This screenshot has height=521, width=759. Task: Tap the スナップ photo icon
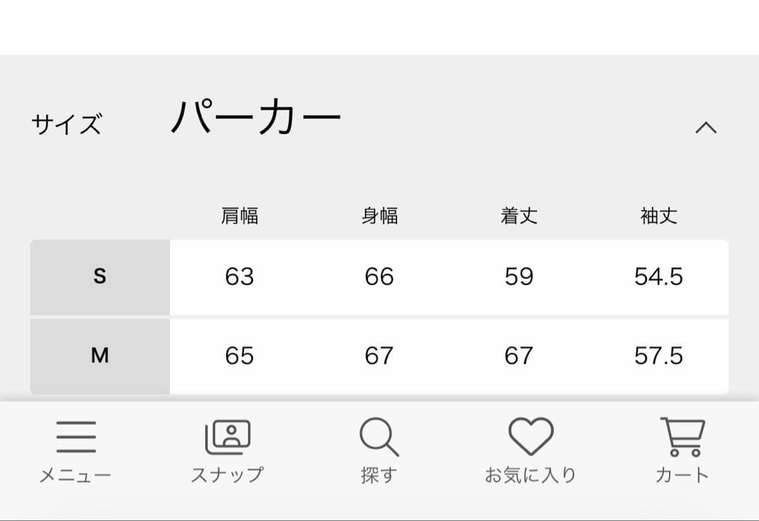pyautogui.click(x=227, y=437)
